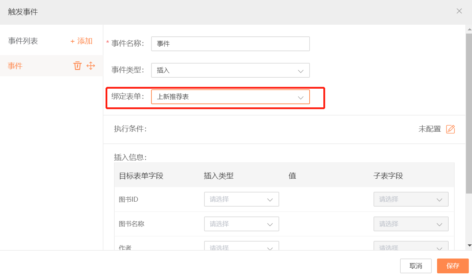The width and height of the screenshot is (472, 279).
Task: Click into the 事件名称 text field
Action: point(230,44)
